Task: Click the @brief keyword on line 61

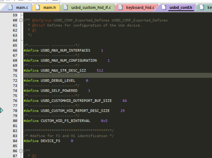Action: (38, 25)
